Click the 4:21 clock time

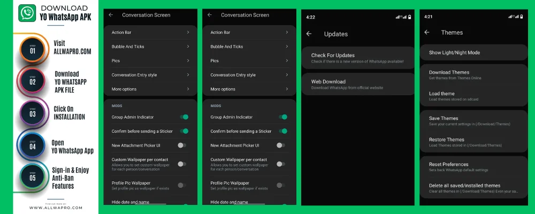(429, 17)
